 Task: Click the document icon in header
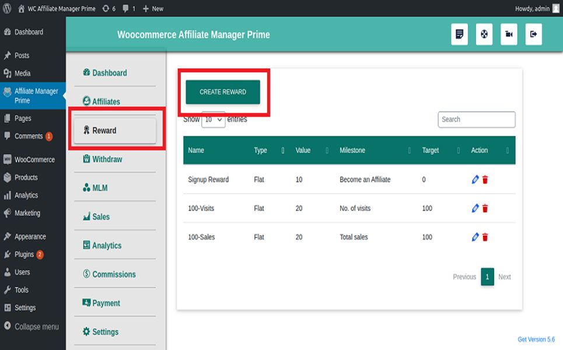tap(460, 34)
